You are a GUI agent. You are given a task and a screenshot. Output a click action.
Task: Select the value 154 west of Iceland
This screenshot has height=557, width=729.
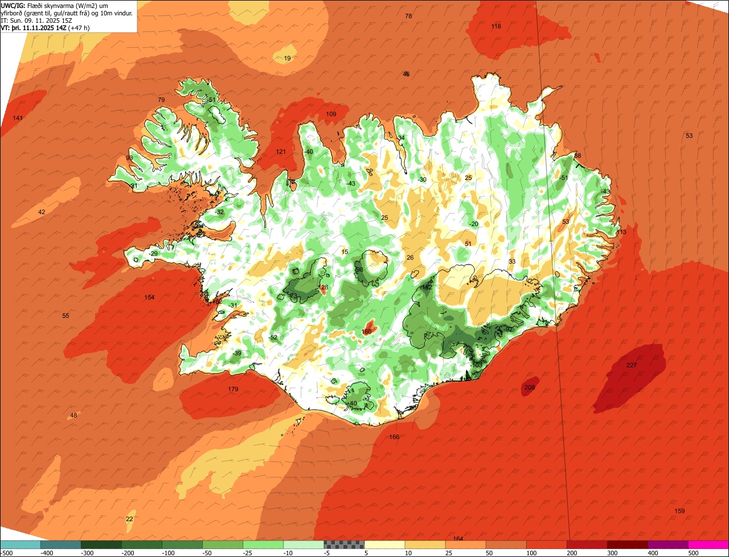pos(149,297)
